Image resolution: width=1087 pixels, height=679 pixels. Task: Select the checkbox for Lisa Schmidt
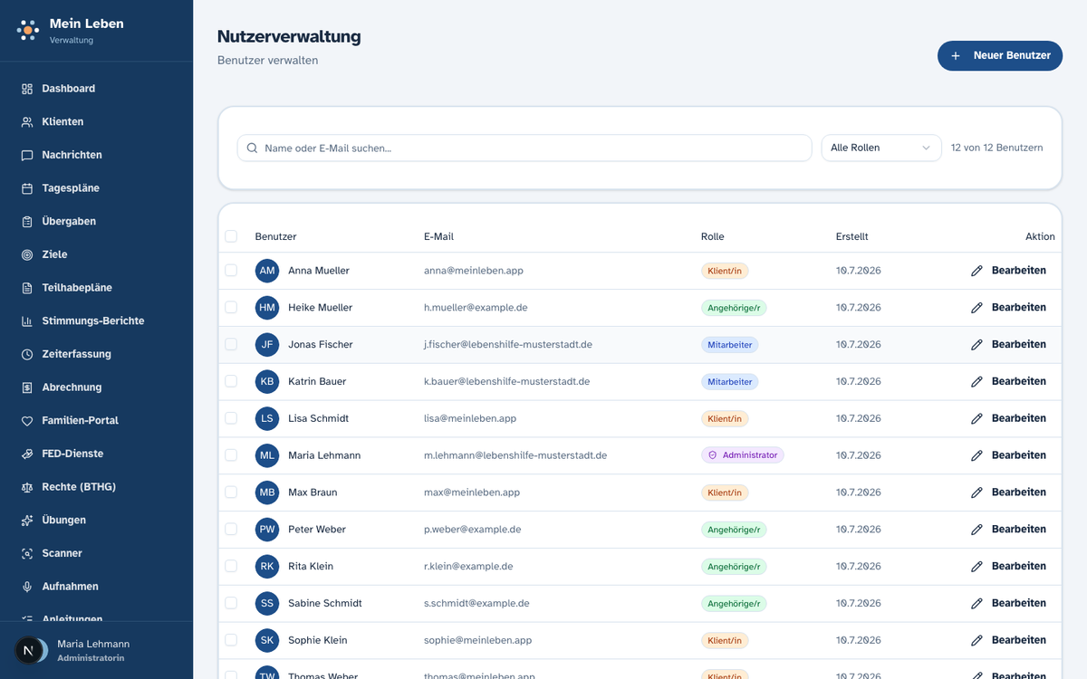(231, 418)
